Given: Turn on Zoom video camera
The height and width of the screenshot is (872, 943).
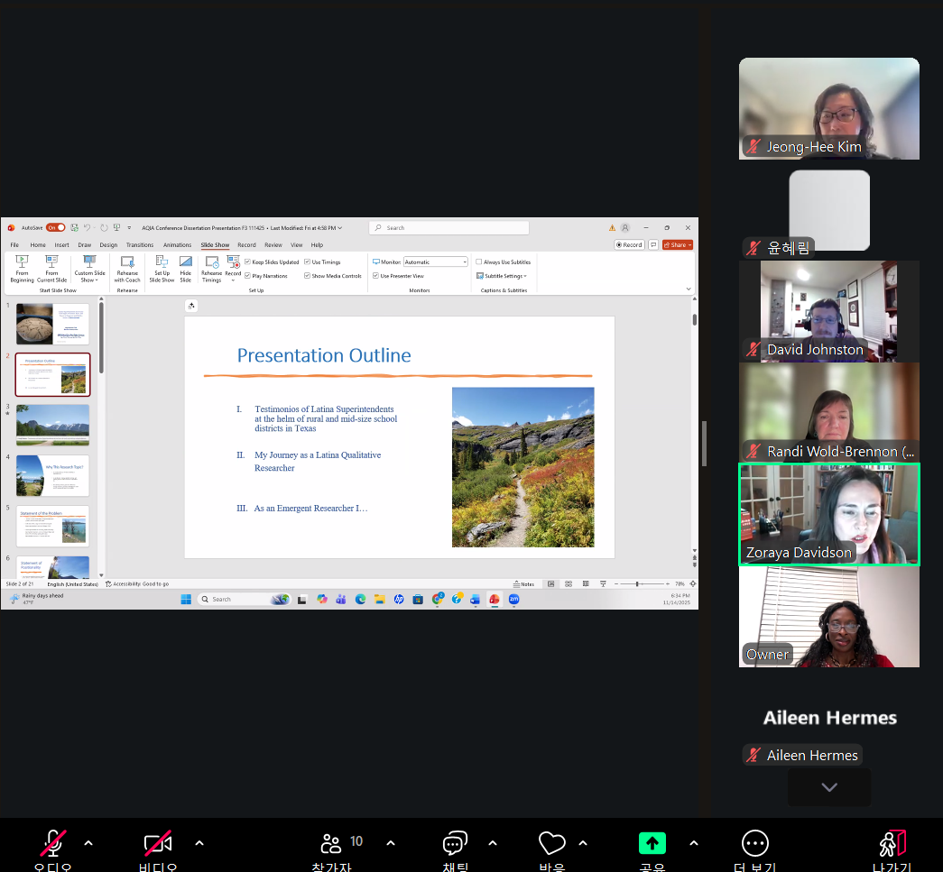Looking at the screenshot, I should tap(158, 843).
